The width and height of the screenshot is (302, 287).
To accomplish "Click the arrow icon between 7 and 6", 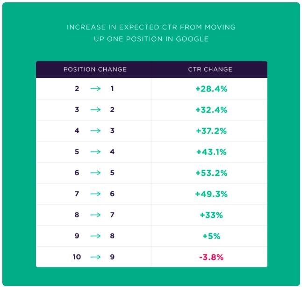I will (x=95, y=194).
